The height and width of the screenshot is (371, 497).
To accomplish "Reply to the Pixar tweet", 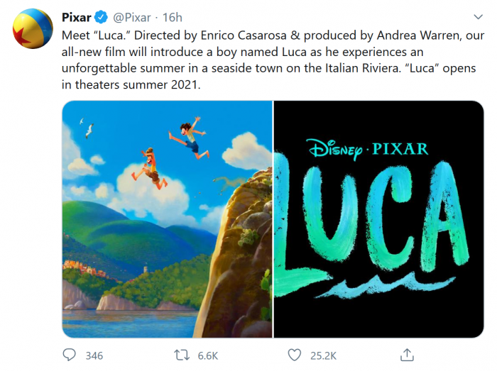I will pyautogui.click(x=69, y=353).
